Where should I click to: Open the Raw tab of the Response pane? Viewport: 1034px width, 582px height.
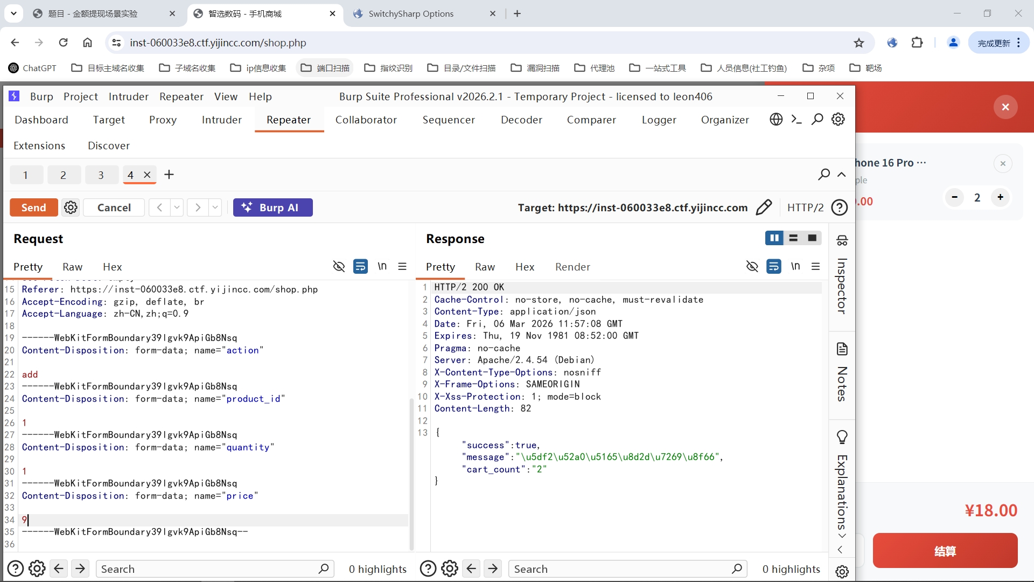pyautogui.click(x=485, y=267)
